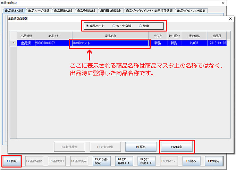This screenshot has width=236, height=170.
Task: Click the ランク cell showing 新品
Action: [158, 43]
